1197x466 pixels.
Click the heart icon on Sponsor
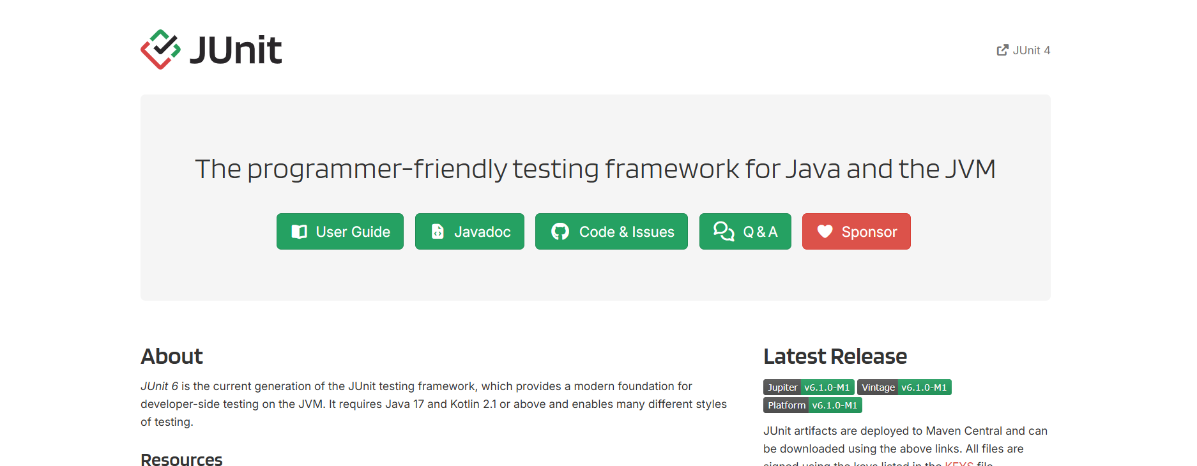[x=825, y=232]
